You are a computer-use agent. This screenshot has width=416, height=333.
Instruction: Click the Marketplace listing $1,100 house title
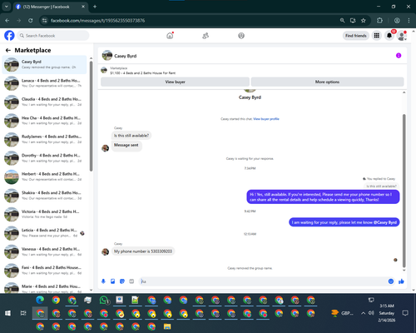click(x=143, y=73)
